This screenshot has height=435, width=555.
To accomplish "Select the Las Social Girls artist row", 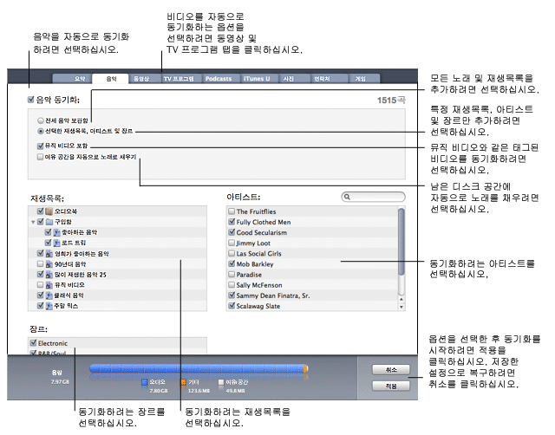I will 312,254.
